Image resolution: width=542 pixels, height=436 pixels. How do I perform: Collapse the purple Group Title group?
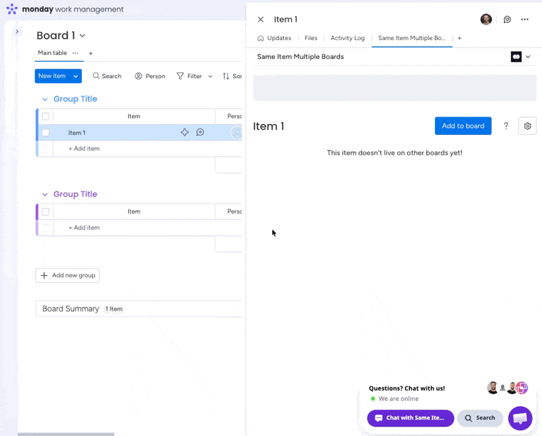point(45,195)
